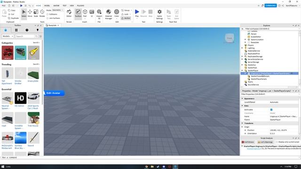Activate the Rotate tool
Screen dimensions: 301x169
pos(42,14)
